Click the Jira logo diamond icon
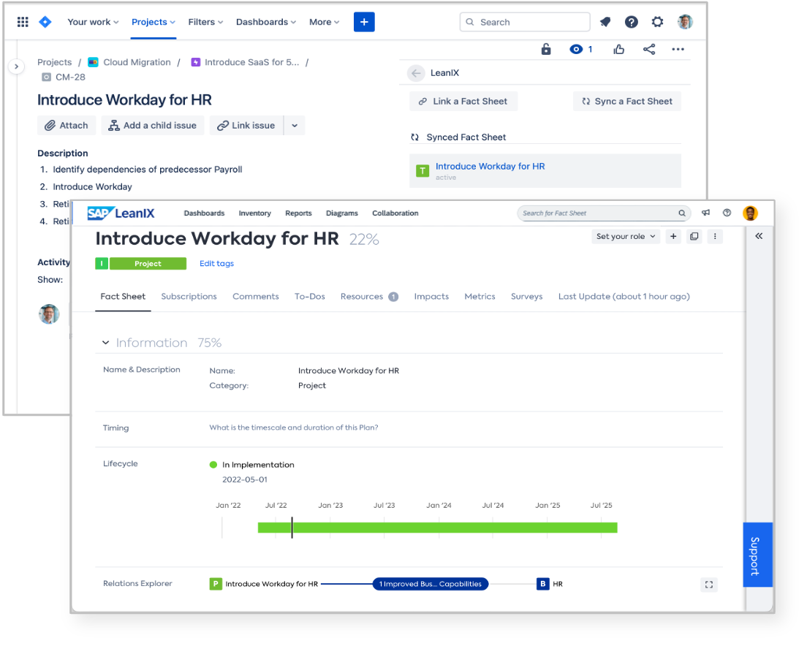807x646 pixels. [x=45, y=22]
